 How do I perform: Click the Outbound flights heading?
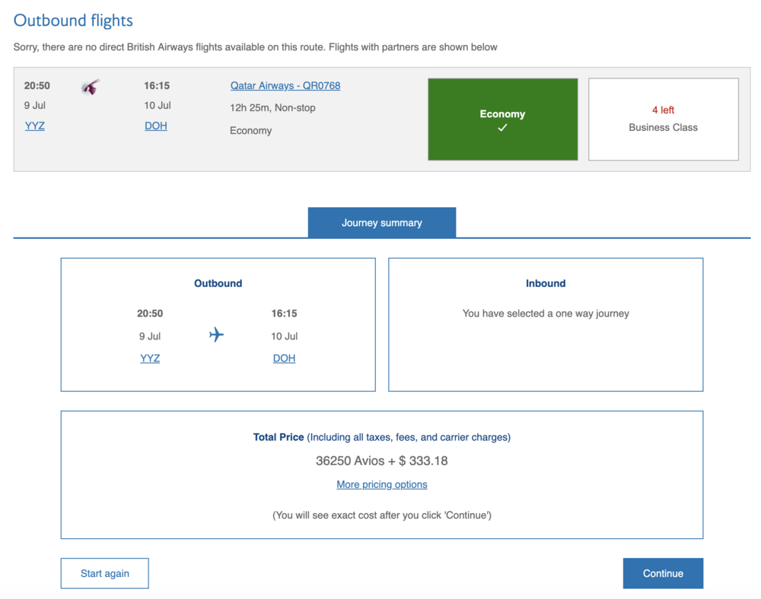point(73,21)
